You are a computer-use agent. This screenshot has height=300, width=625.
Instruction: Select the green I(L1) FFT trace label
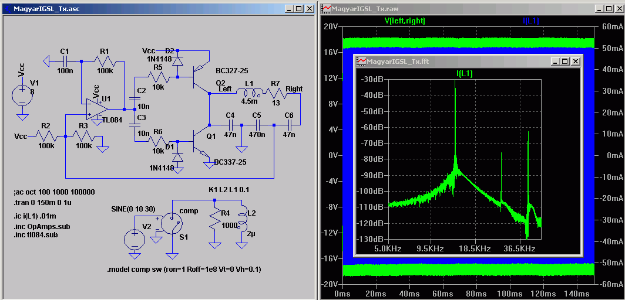[x=464, y=73]
